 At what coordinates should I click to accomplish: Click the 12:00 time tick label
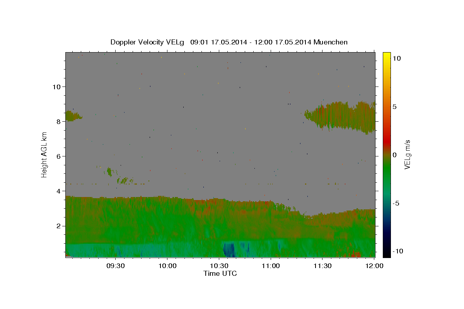[x=374, y=266]
